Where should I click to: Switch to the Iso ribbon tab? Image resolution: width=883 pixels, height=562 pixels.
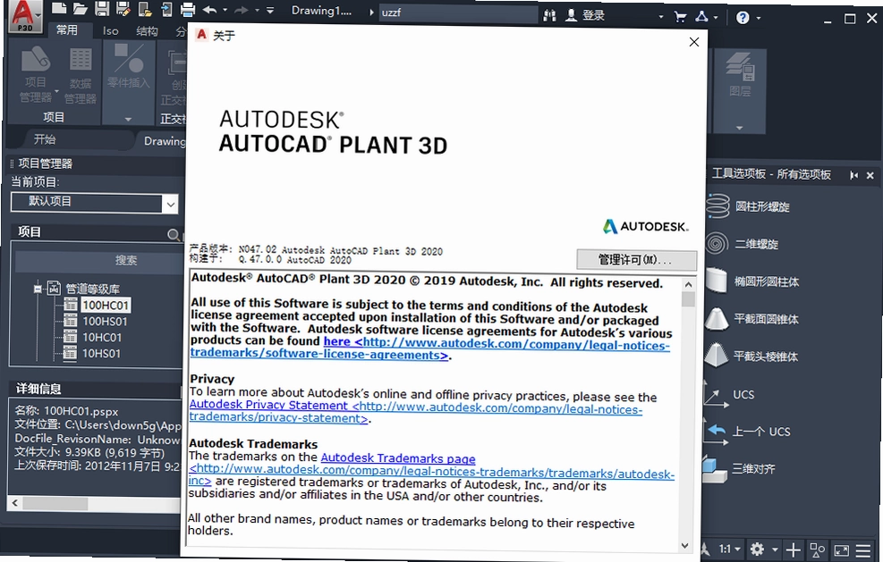tap(110, 31)
